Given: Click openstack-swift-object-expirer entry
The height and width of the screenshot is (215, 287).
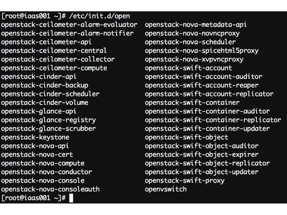Looking at the screenshot, I should pyautogui.click(x=202, y=155).
